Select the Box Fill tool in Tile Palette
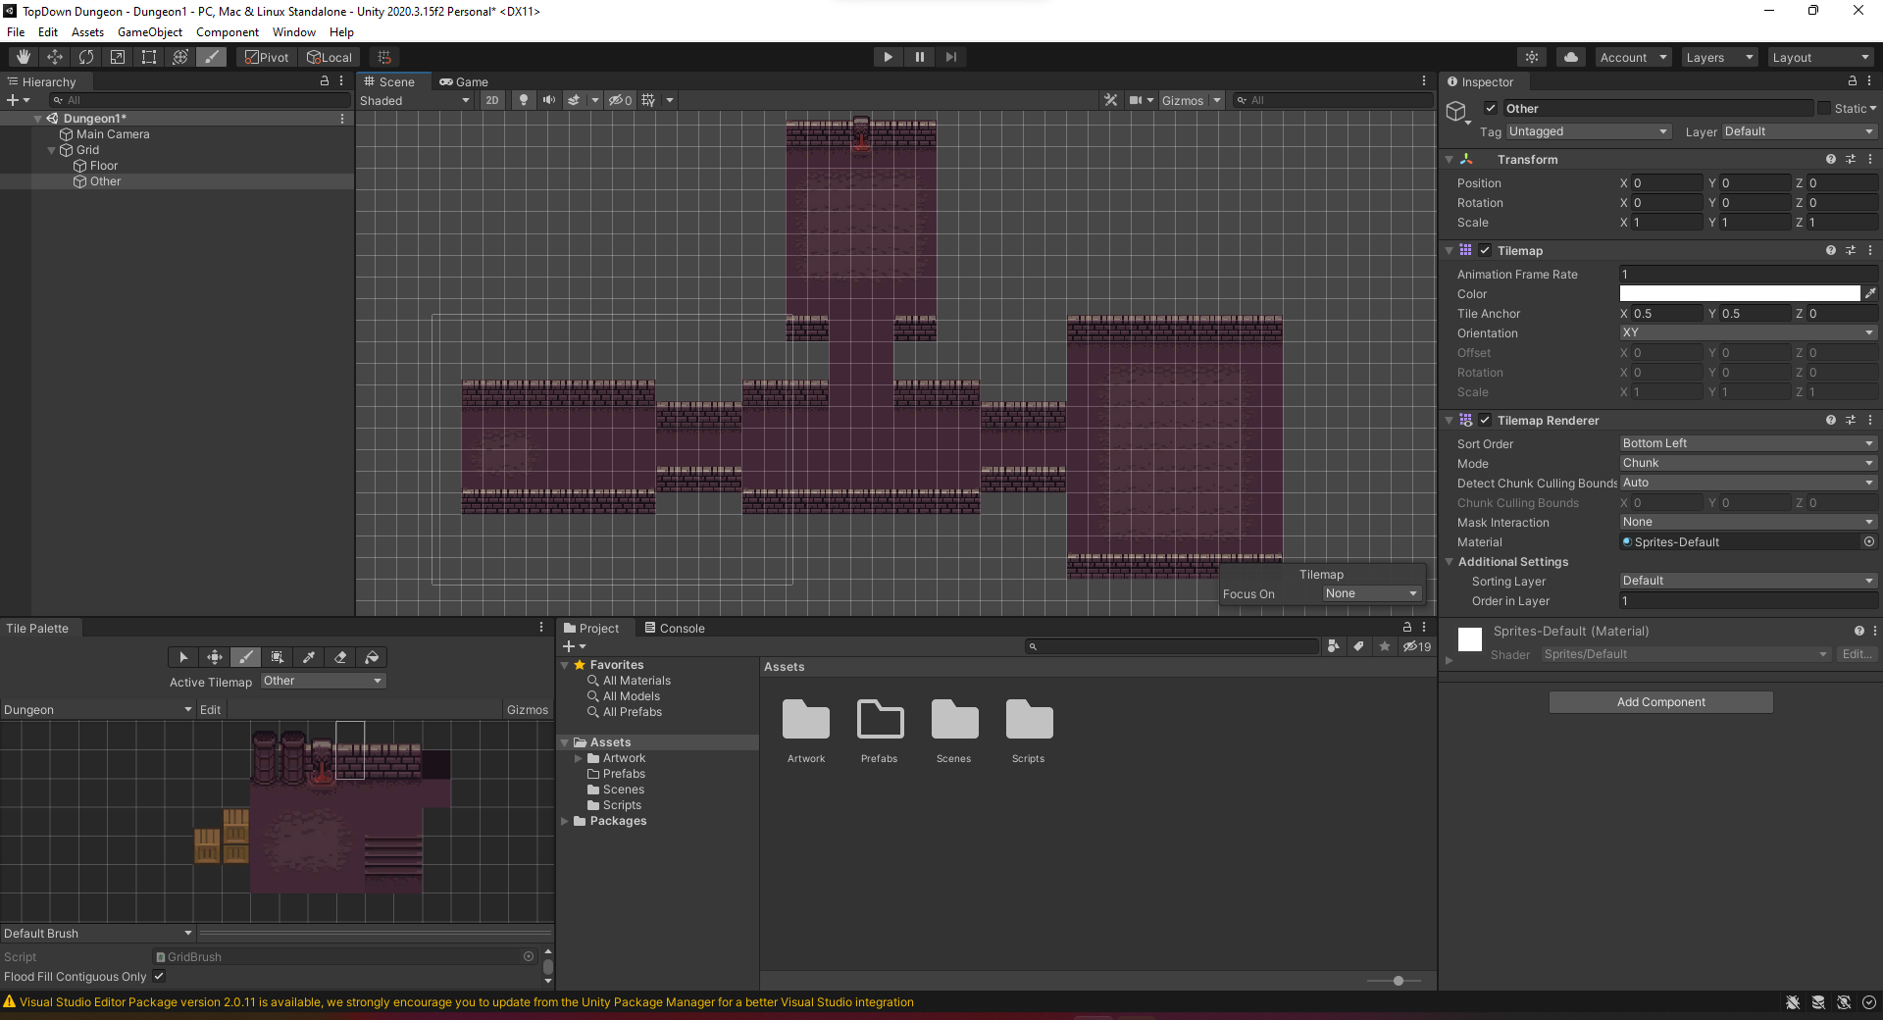 coord(278,657)
